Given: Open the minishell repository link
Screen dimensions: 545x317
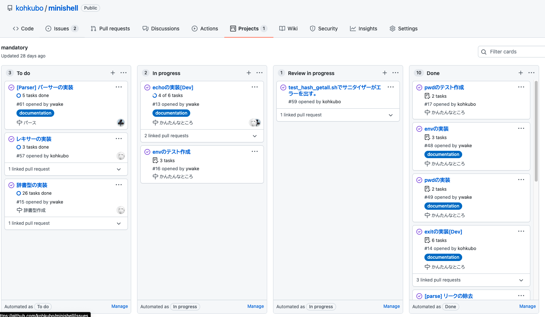Looking at the screenshot, I should point(63,8).
